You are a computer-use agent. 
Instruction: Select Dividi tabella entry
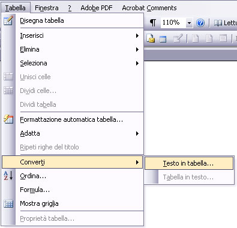click(x=72, y=104)
